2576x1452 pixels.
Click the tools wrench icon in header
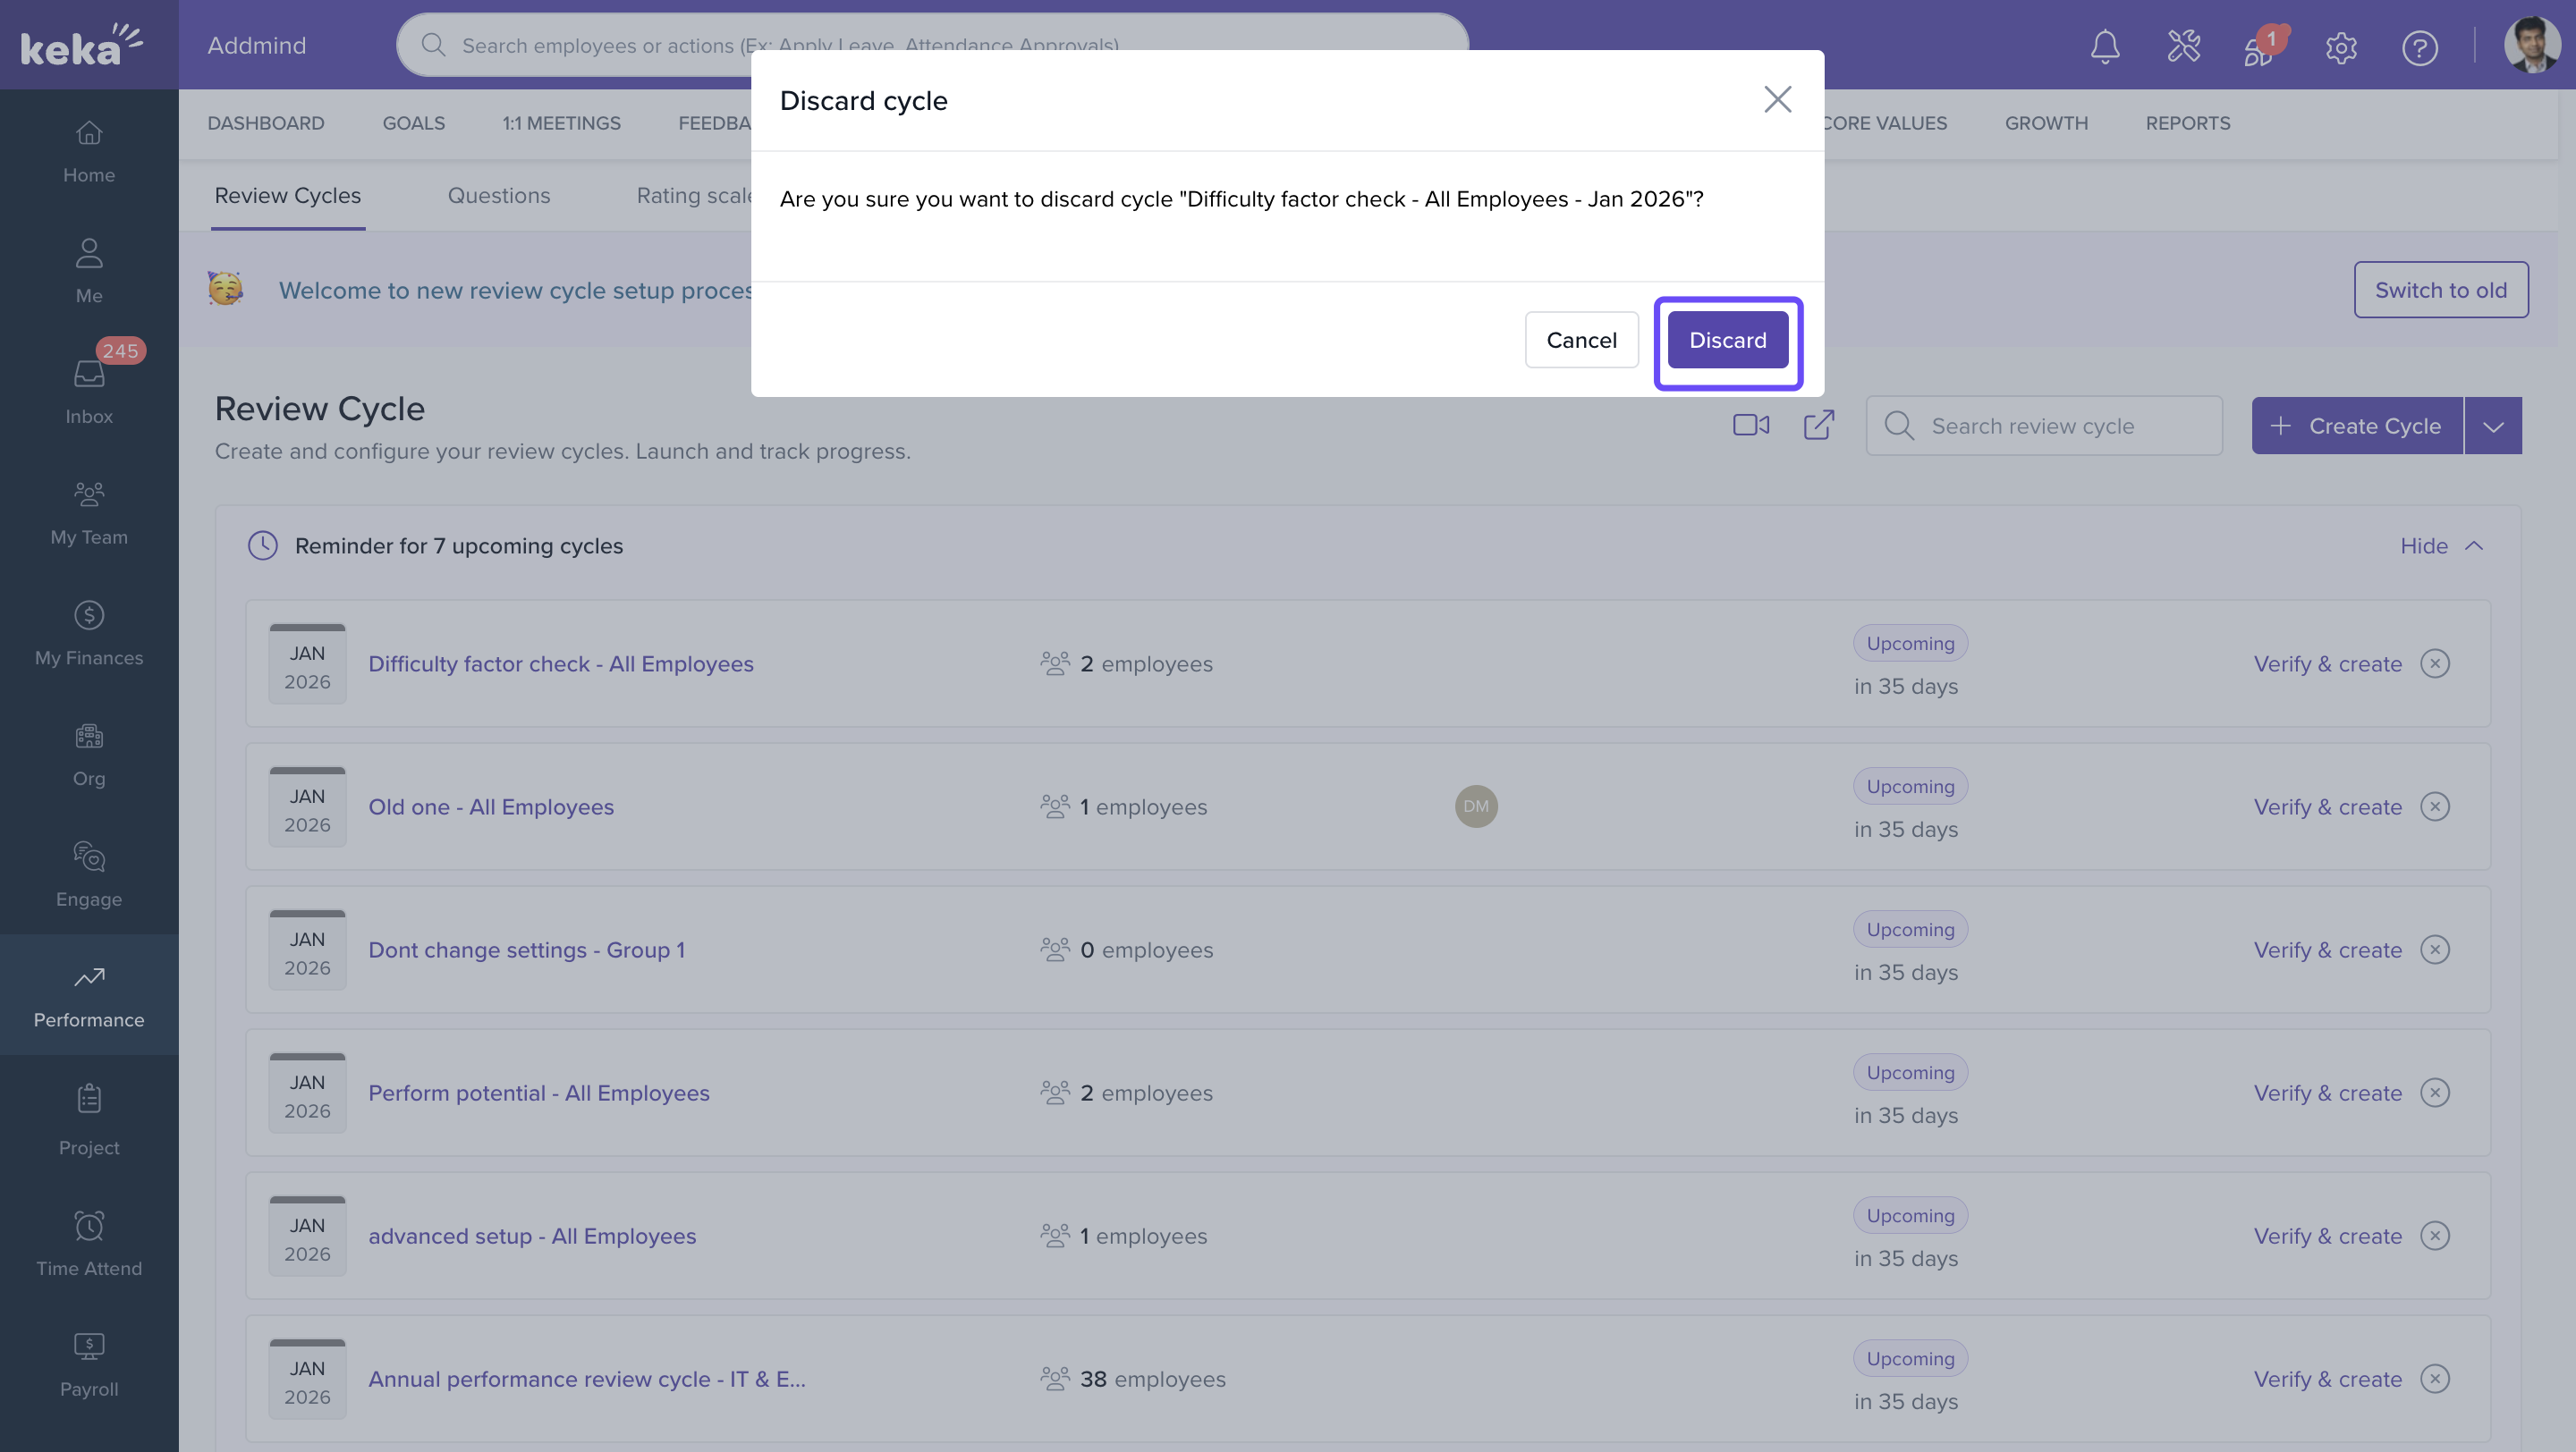click(x=2183, y=46)
